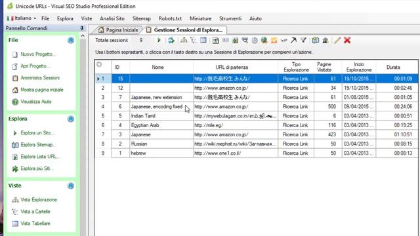Click the folder tree view toolbar icon
Image resolution: width=420 pixels, height=236 pixels.
click(x=194, y=41)
